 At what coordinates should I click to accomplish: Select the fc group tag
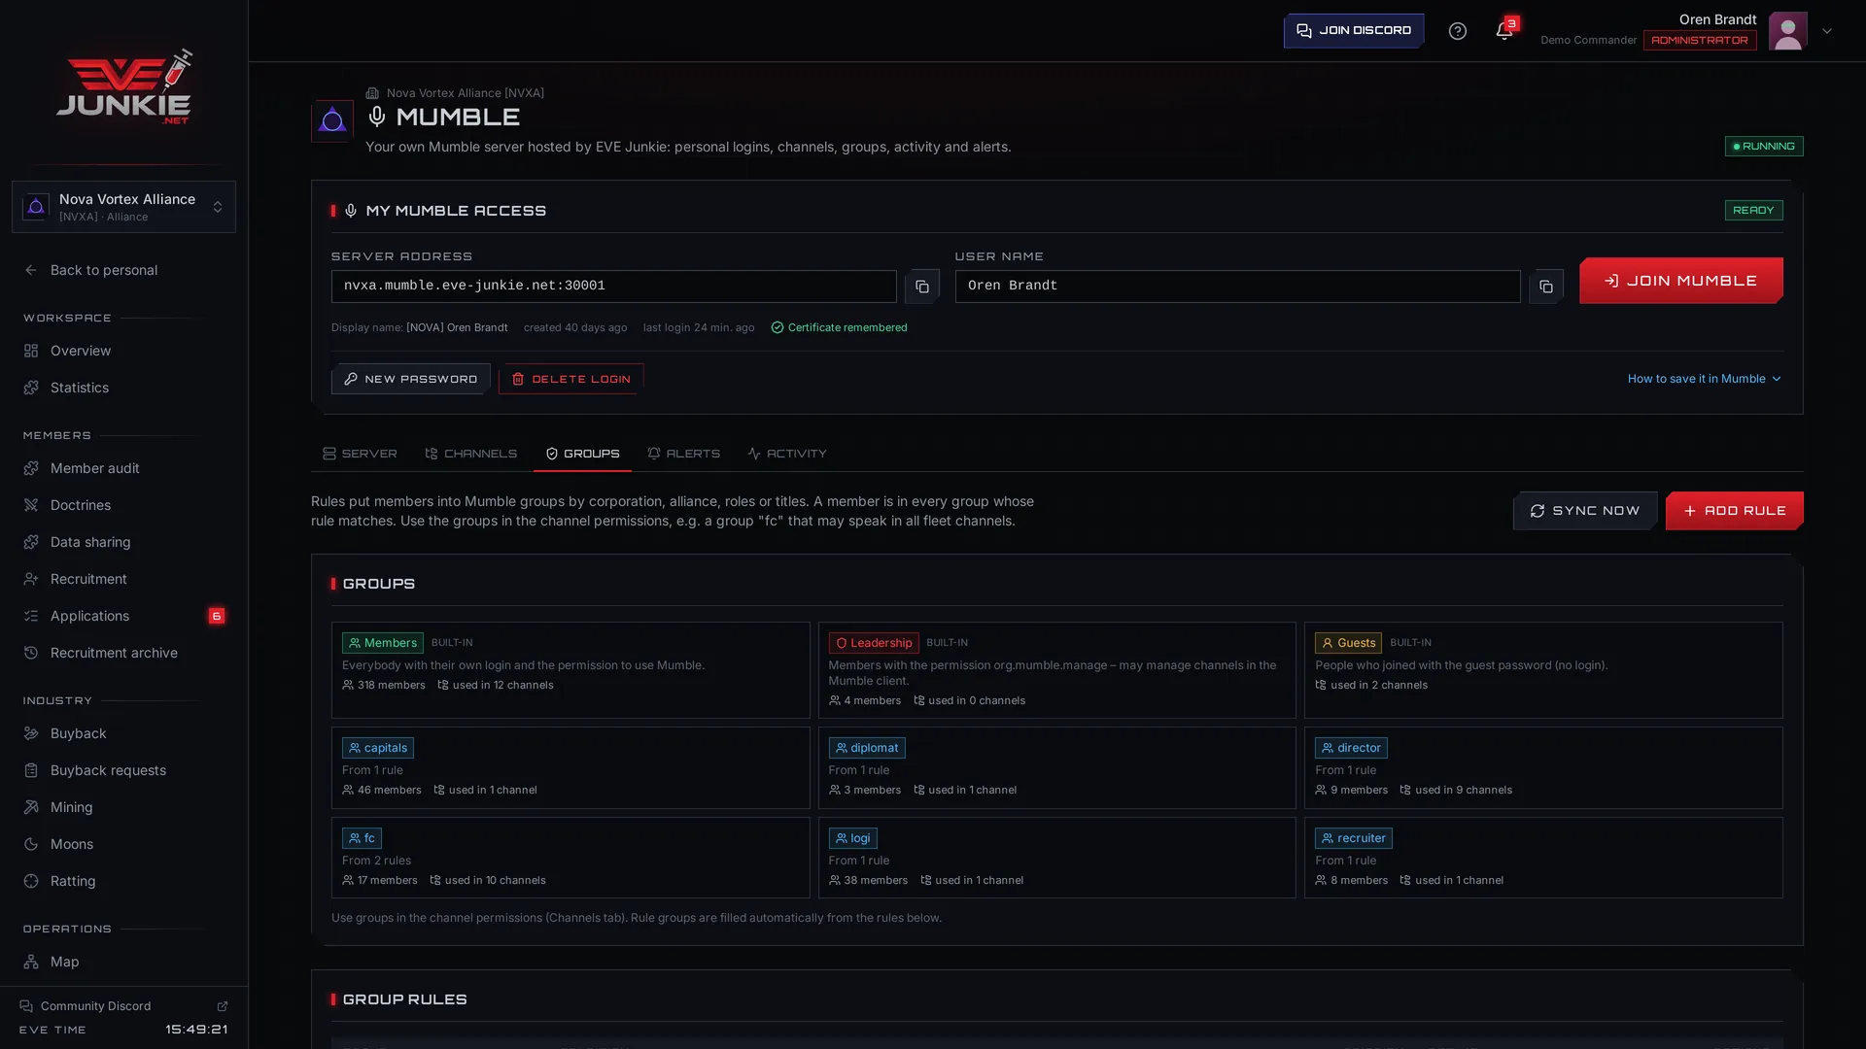click(x=362, y=838)
